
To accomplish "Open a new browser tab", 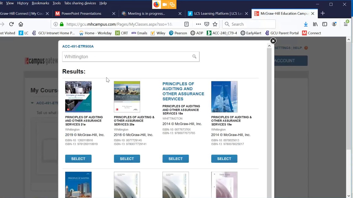I will pyautogui.click(x=323, y=13).
